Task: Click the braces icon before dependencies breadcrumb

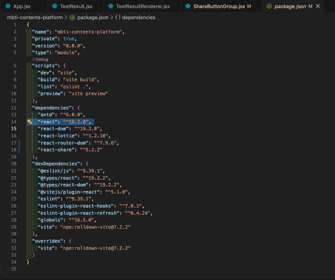Action: click(118, 17)
